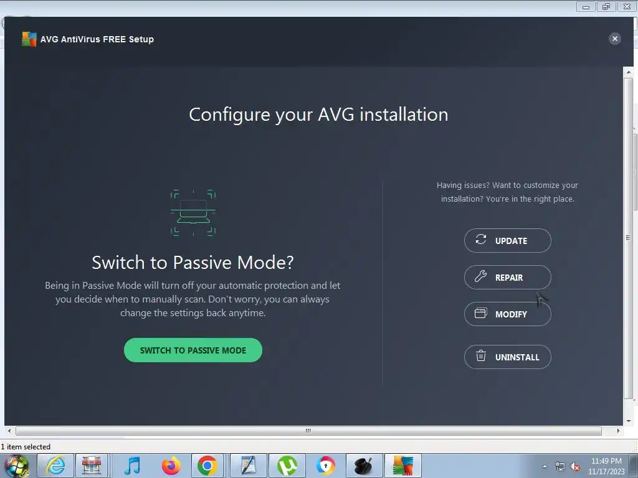Viewport: 638px width, 478px height.
Task: Open the music note app on taskbar
Action: (132, 466)
